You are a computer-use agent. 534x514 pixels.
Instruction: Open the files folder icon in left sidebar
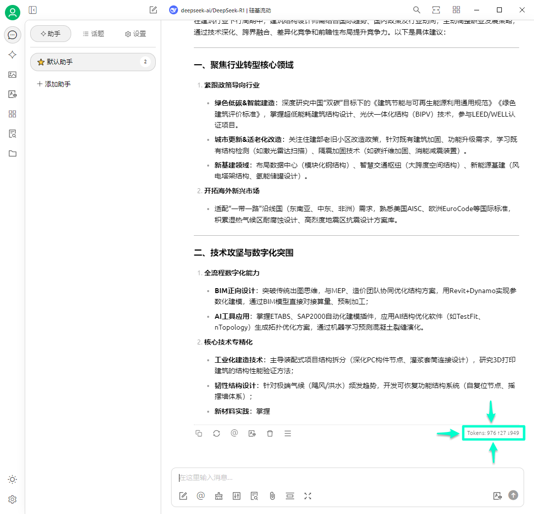[12, 153]
